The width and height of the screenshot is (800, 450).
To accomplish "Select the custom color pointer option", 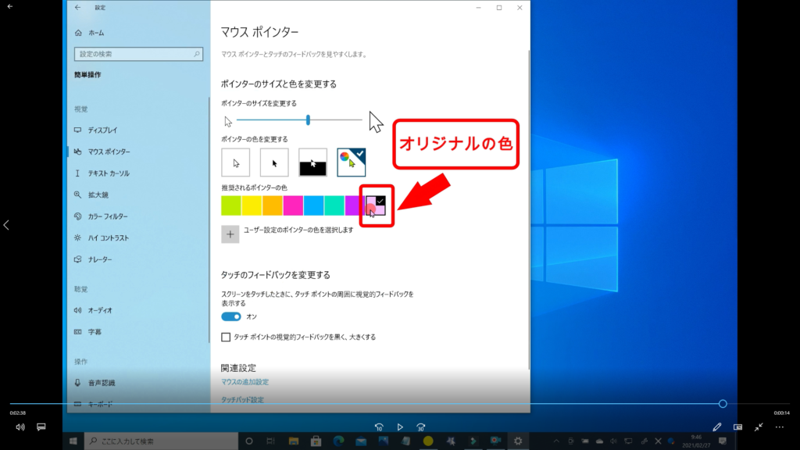I will click(352, 162).
